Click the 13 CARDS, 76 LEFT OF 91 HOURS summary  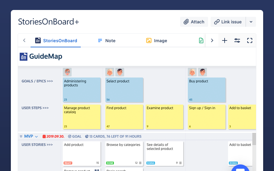click(113, 137)
